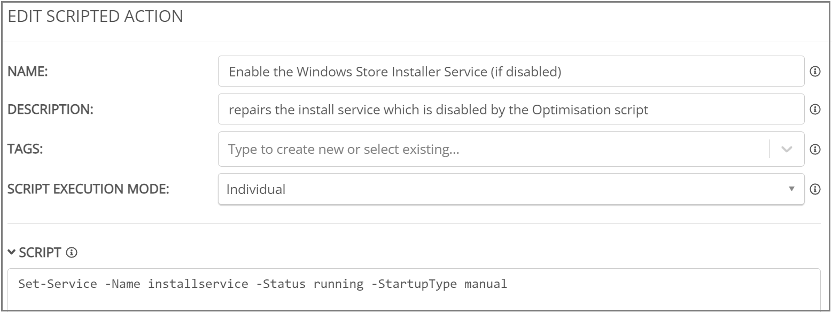Viewport: 832px width, 312px height.
Task: Click the SCRIPT EXECUTION MODE: label
Action: (x=88, y=189)
